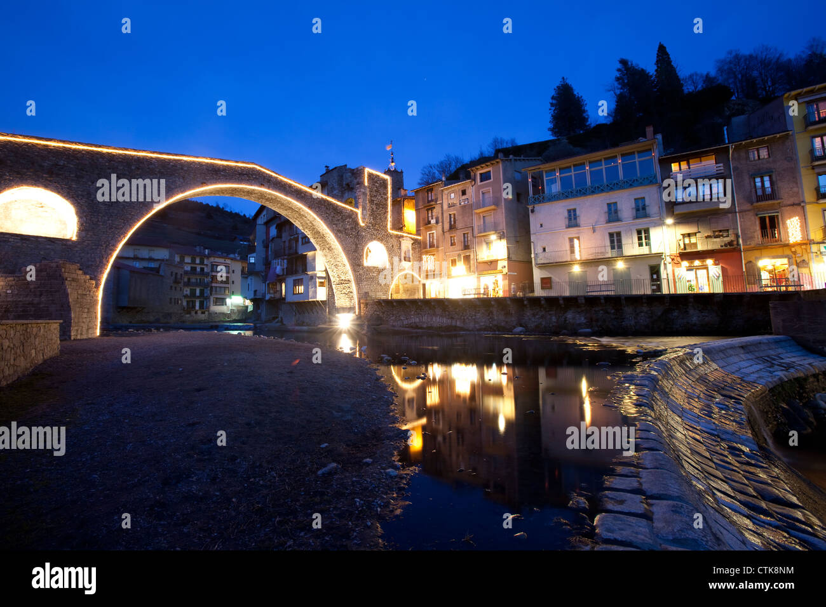Click the alamy logo in the black footer bar
826x607 pixels.
(x=64, y=578)
